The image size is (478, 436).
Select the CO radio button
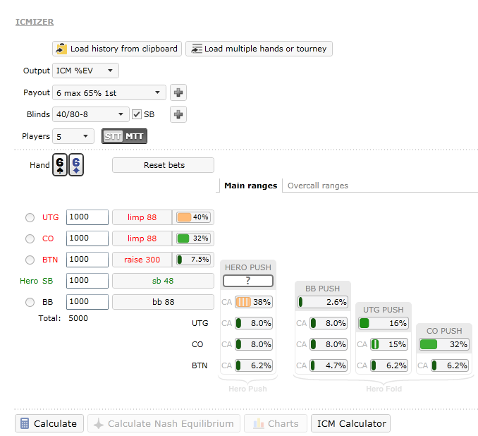[x=30, y=238]
